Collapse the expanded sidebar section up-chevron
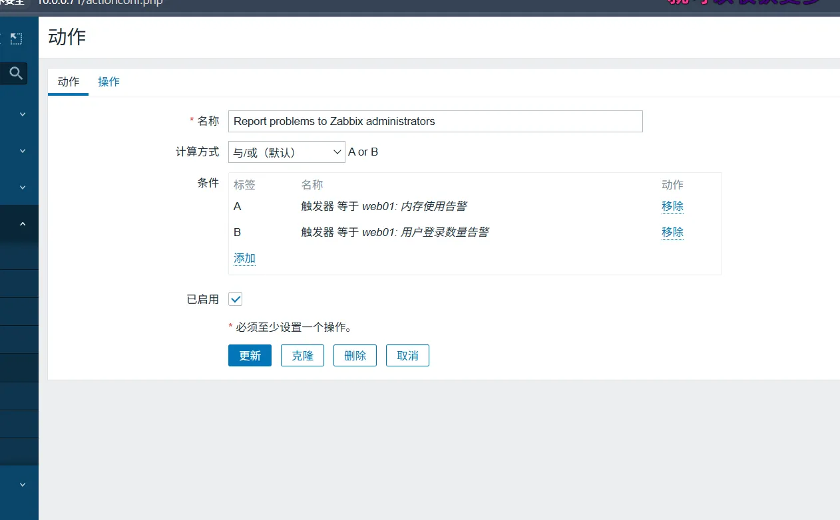 [x=23, y=224]
